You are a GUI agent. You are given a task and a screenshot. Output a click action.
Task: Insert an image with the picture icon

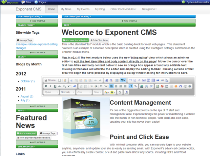[x=157, y=86]
